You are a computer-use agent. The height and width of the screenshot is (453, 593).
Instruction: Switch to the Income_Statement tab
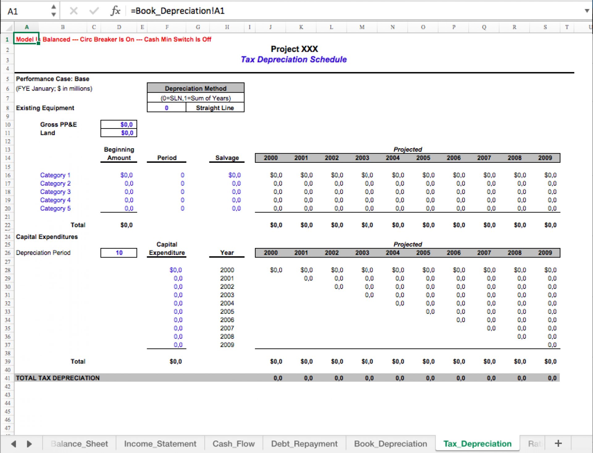pos(160,444)
